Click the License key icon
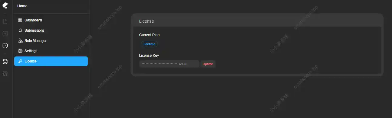This screenshot has height=118, width=392. click(20, 61)
